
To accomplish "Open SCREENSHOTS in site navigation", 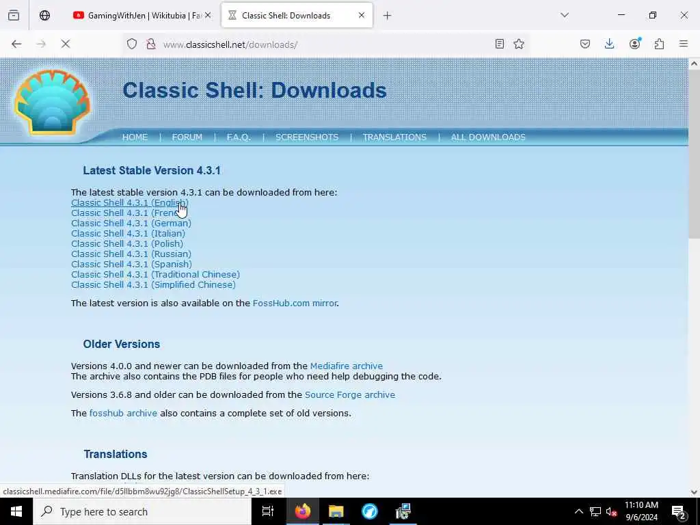I will pyautogui.click(x=307, y=137).
